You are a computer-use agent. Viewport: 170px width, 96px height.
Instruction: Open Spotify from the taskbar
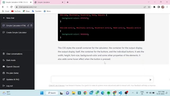109,93
